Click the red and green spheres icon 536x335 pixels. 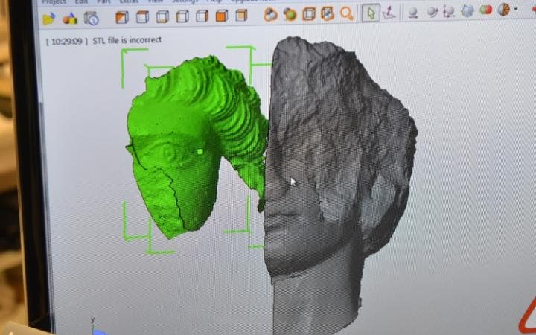(485, 10)
